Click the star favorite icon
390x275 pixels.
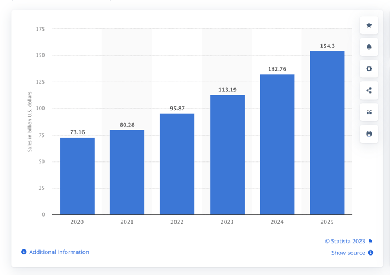point(369,25)
